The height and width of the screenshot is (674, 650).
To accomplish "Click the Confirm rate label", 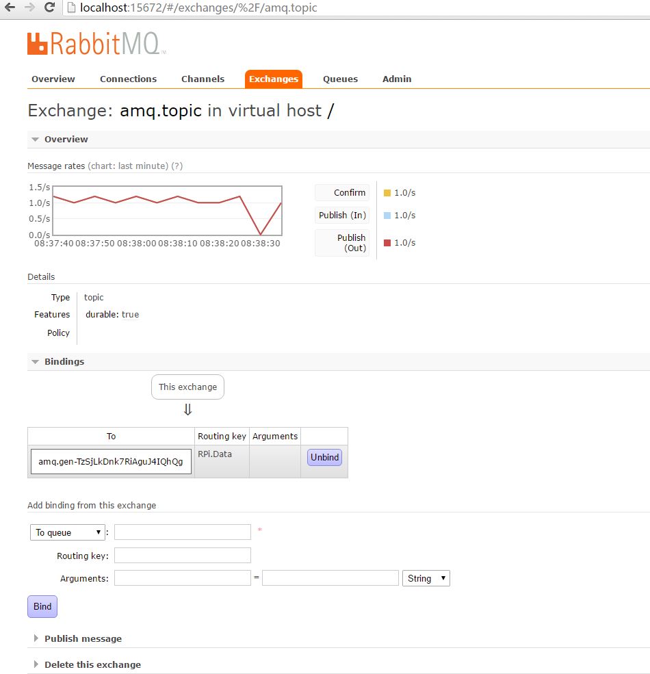I will pyautogui.click(x=342, y=192).
